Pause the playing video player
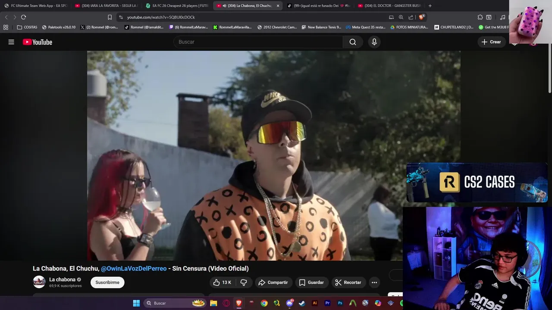 pyautogui.click(x=273, y=155)
